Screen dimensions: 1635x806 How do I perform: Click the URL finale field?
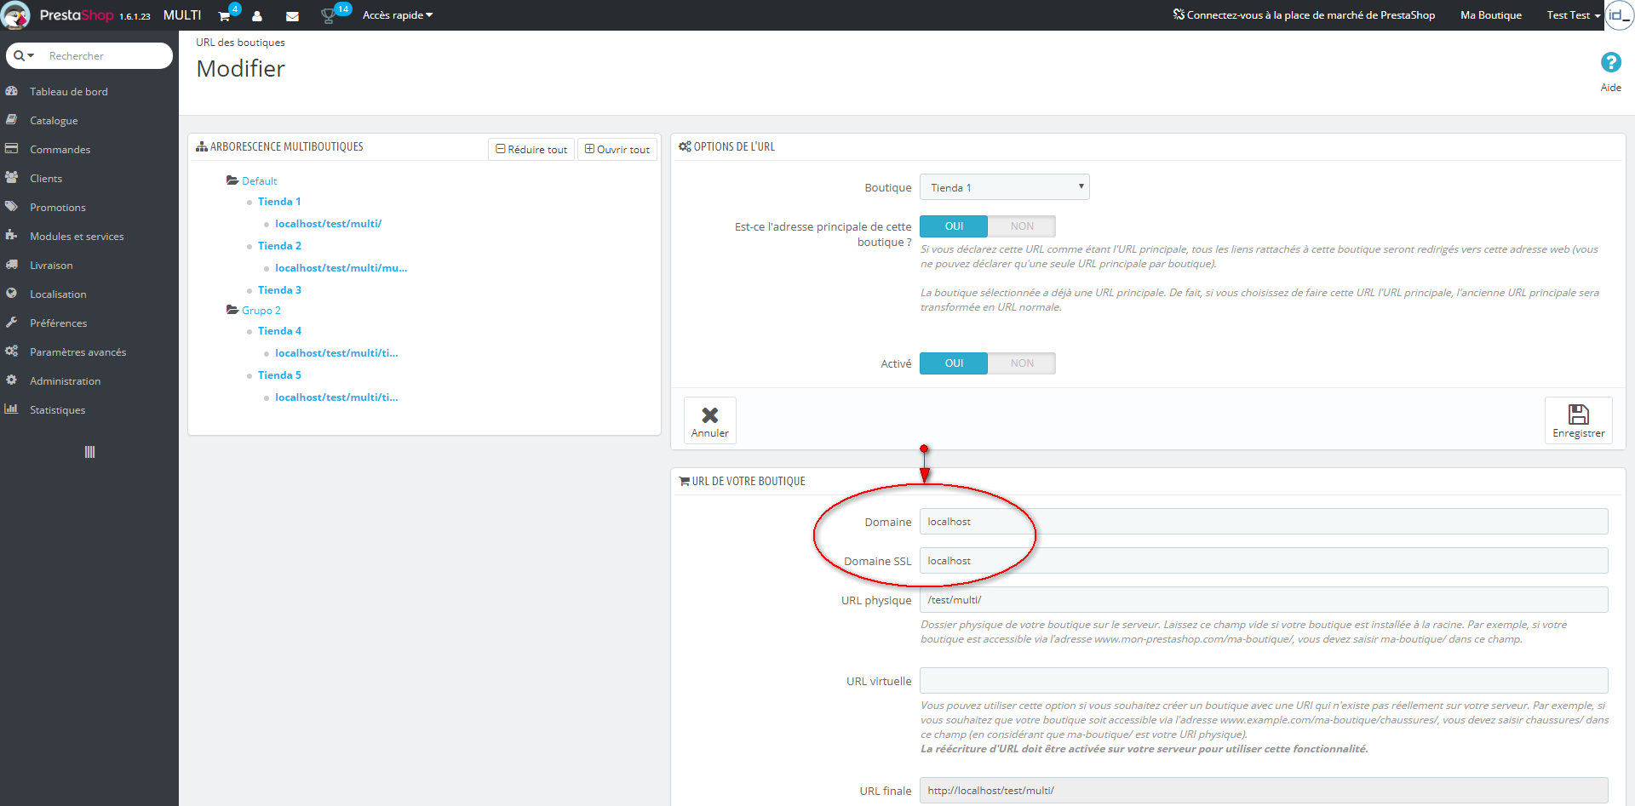point(1264,791)
